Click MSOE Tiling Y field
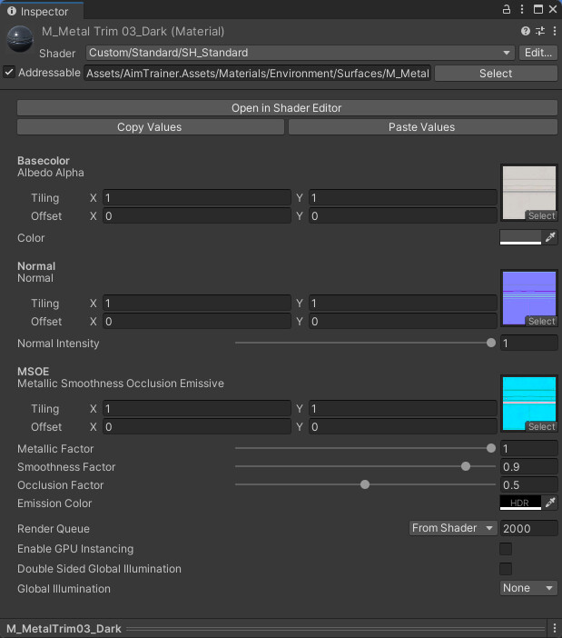Image resolution: width=562 pixels, height=638 pixels. (403, 408)
